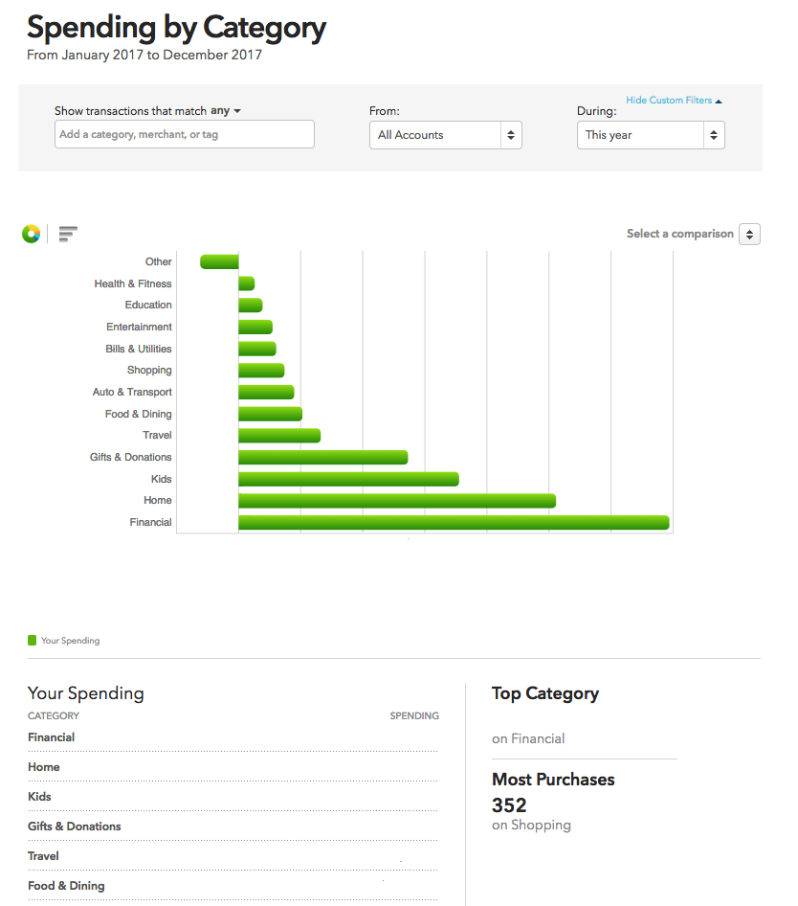Image resolution: width=798 pixels, height=906 pixels.
Task: Select the Other bar in the chart
Action: 219,261
